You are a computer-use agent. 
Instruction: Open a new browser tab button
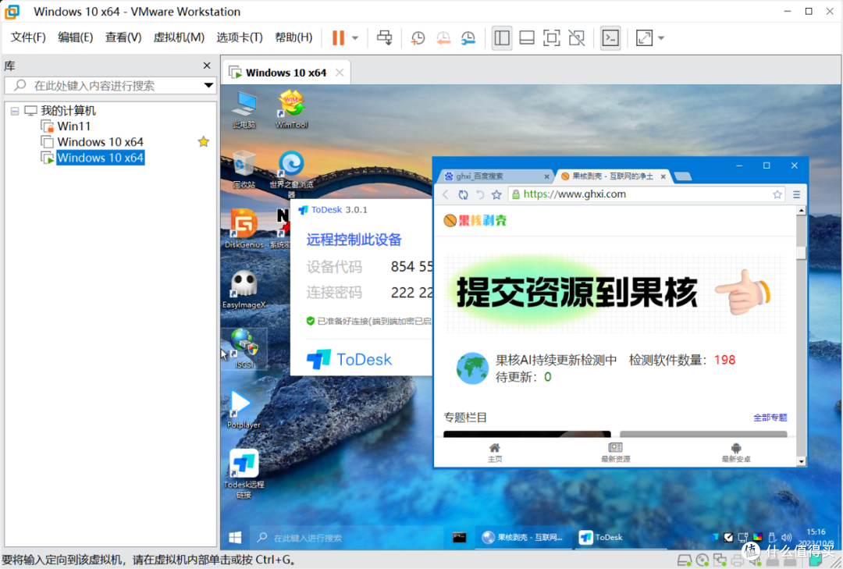[683, 176]
